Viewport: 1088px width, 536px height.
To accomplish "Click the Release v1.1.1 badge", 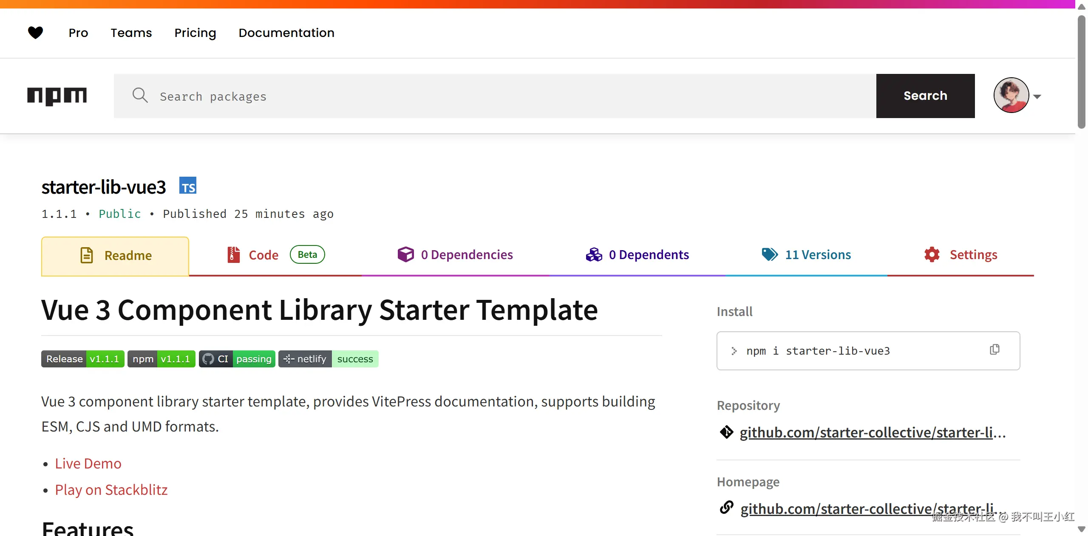I will (82, 359).
